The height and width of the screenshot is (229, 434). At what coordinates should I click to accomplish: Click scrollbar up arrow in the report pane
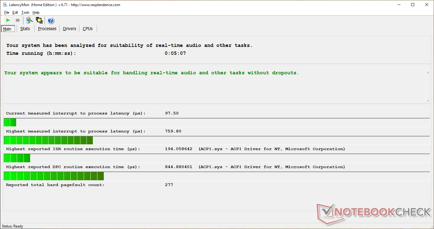coord(428,72)
